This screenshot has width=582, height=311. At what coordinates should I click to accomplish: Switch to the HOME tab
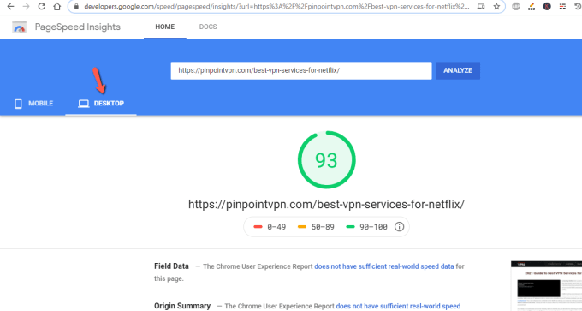pos(165,27)
